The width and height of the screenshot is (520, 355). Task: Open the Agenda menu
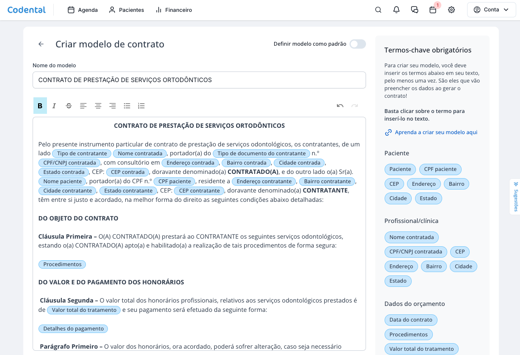point(83,10)
